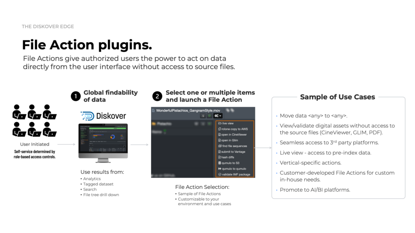Click 'Seamless access to 3rd party platforms.'

click(x=329, y=143)
